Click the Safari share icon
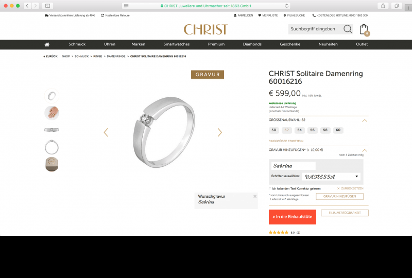The image size is (412, 278). (383, 6)
